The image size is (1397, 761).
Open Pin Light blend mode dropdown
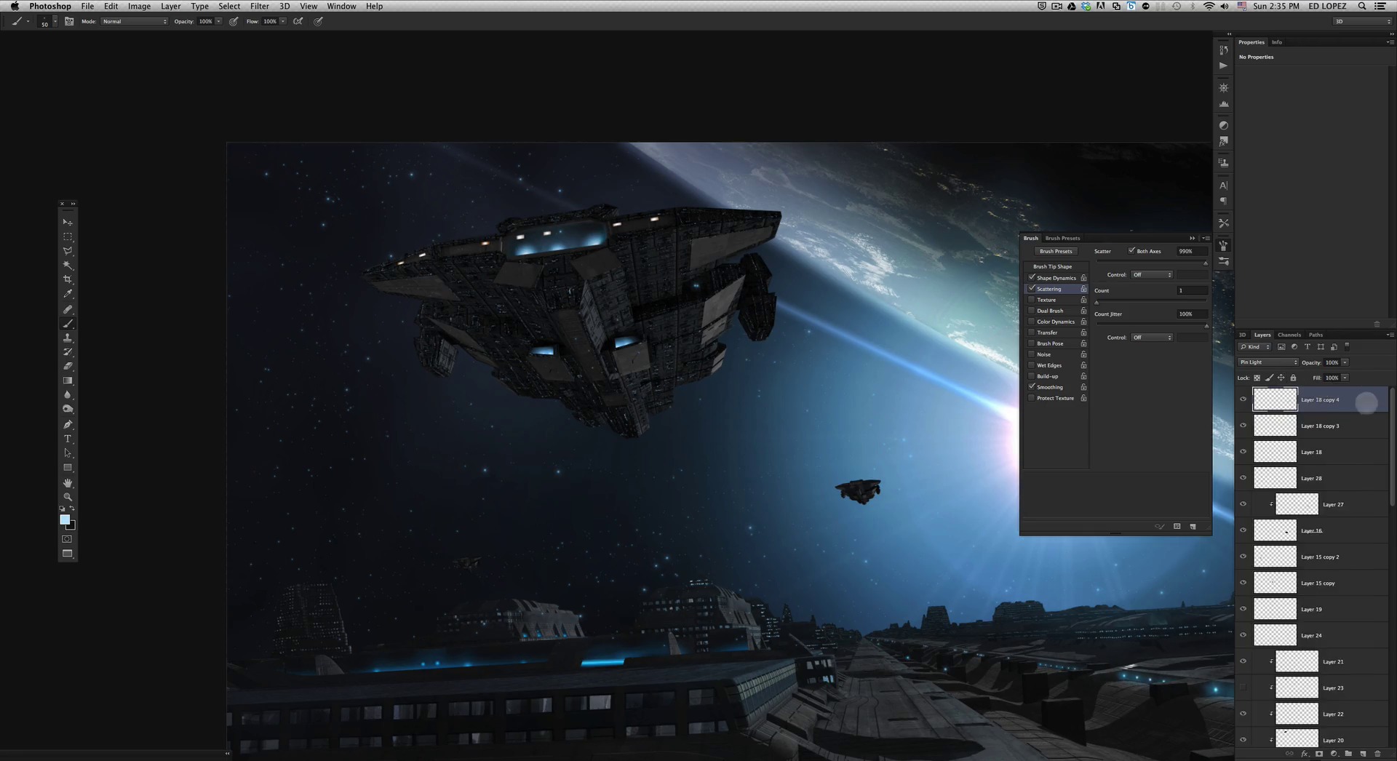pos(1268,362)
